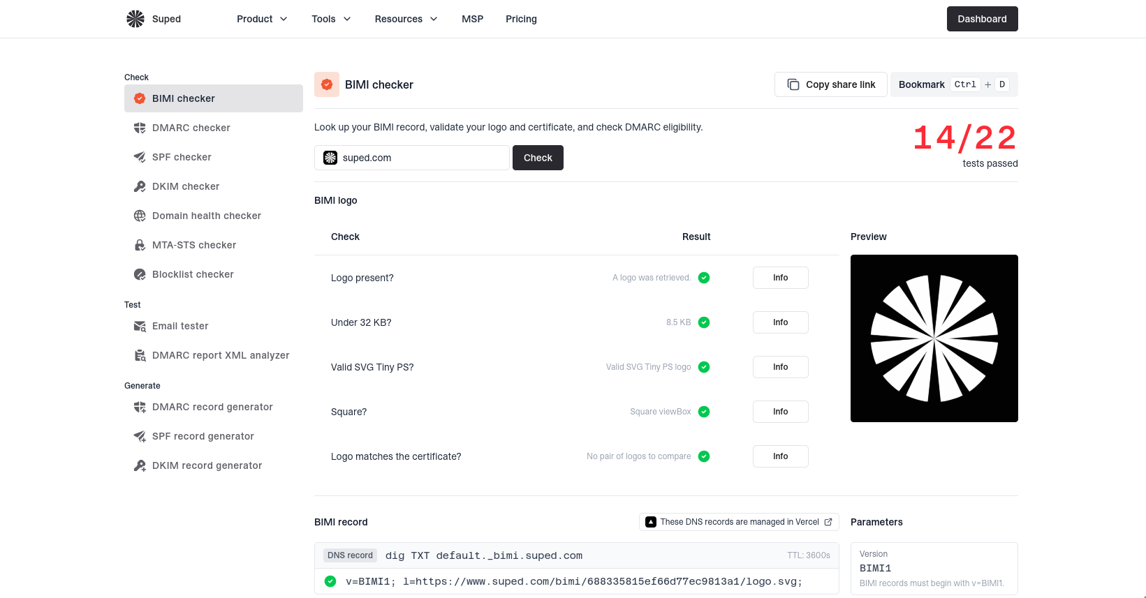Click the DMARC record generator icon
Viewport: 1146px width, 598px height.
[140, 407]
